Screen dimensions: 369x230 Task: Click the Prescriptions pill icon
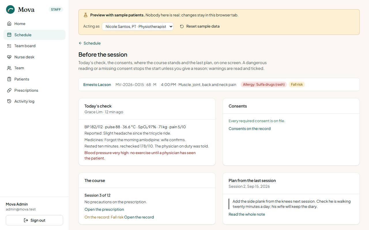click(x=9, y=90)
